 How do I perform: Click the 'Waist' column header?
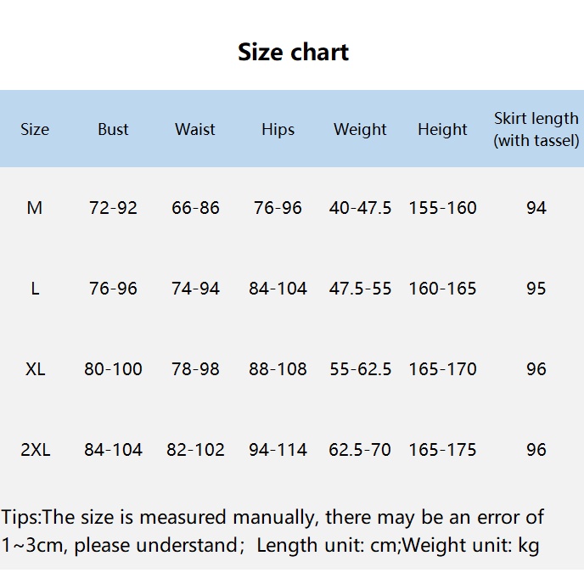[x=195, y=129]
